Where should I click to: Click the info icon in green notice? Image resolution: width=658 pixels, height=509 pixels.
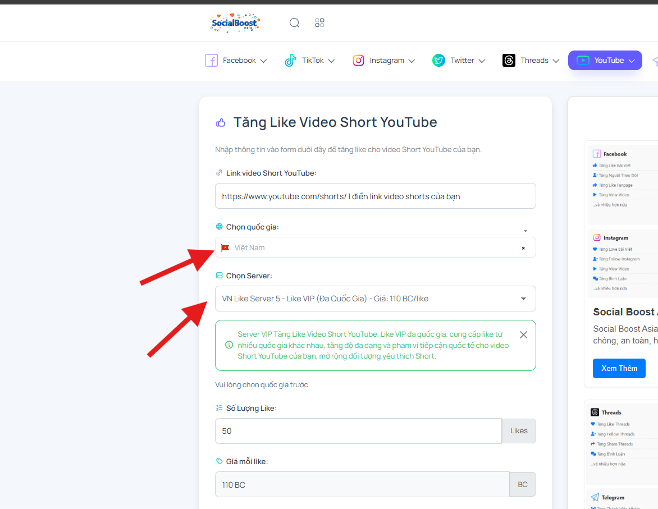tap(229, 345)
